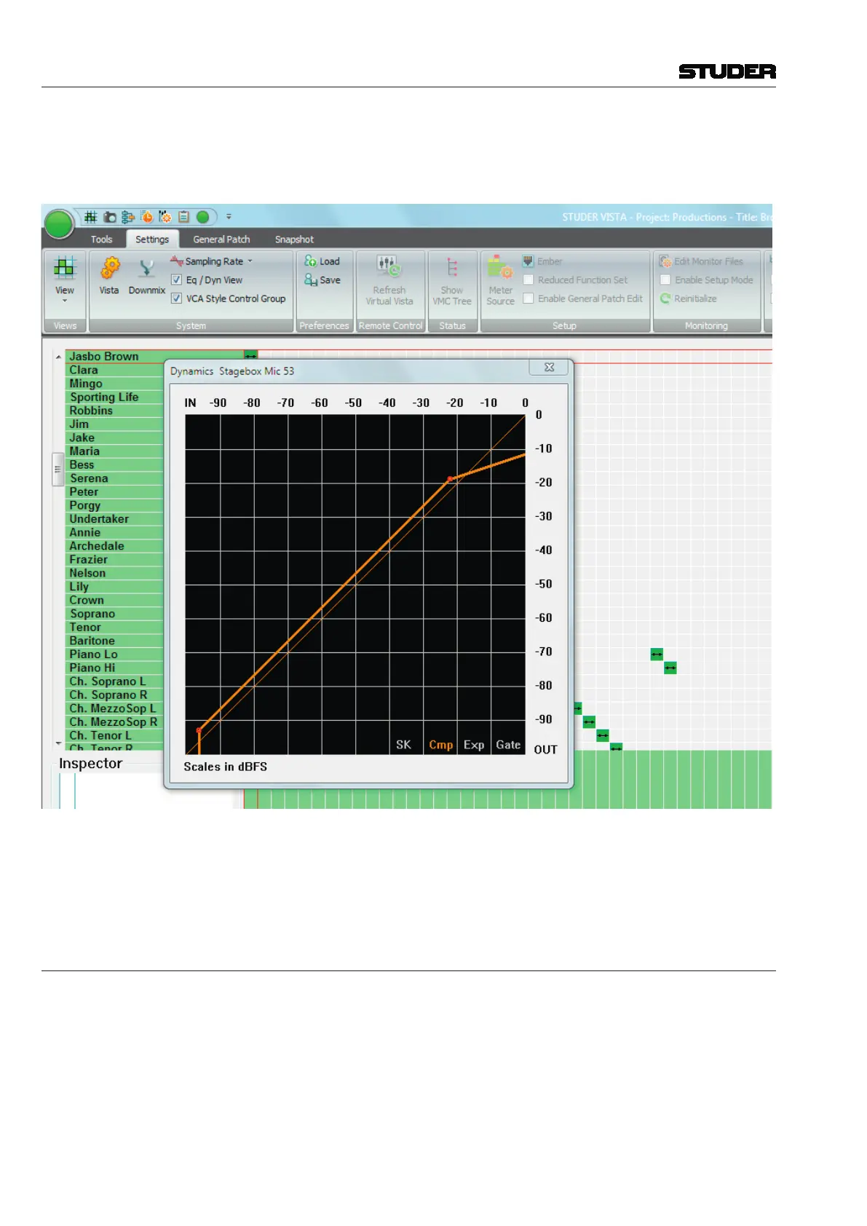
Task: Select the Clara source row
Action: [115, 370]
